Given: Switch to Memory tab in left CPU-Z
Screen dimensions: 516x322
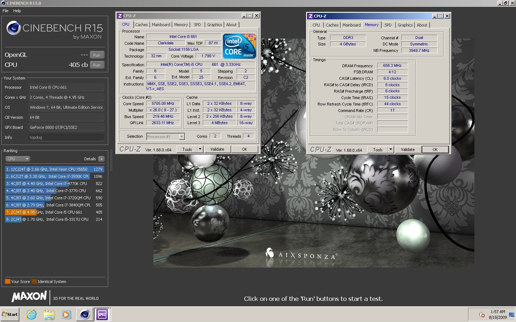Looking at the screenshot, I should click(181, 25).
